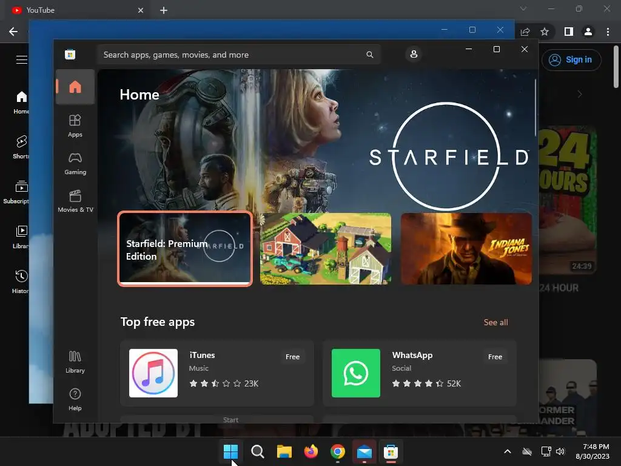Open File Explorer from taskbar
Screen dimensions: 621x466
[284, 451]
